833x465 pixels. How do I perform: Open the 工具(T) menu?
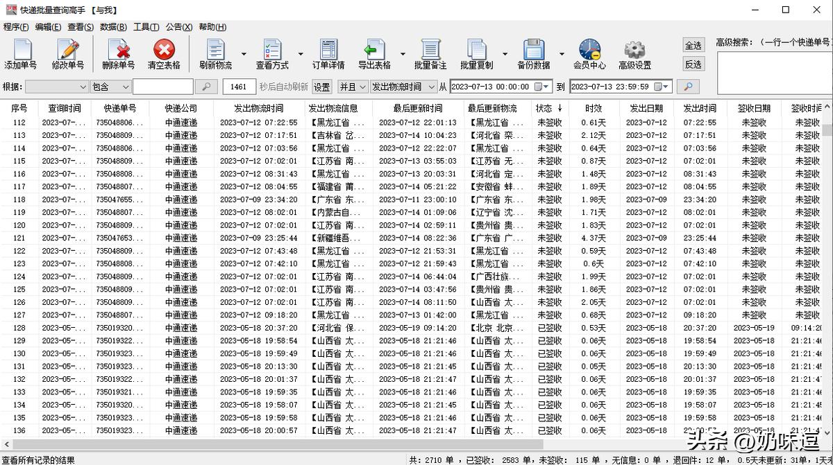146,27
